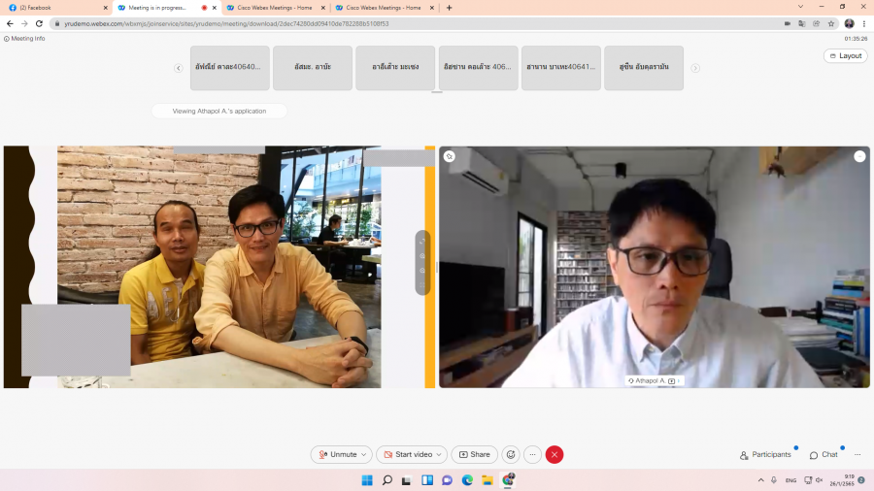Pin the Athapol A. video tile
This screenshot has height=491, width=874.
coord(449,156)
